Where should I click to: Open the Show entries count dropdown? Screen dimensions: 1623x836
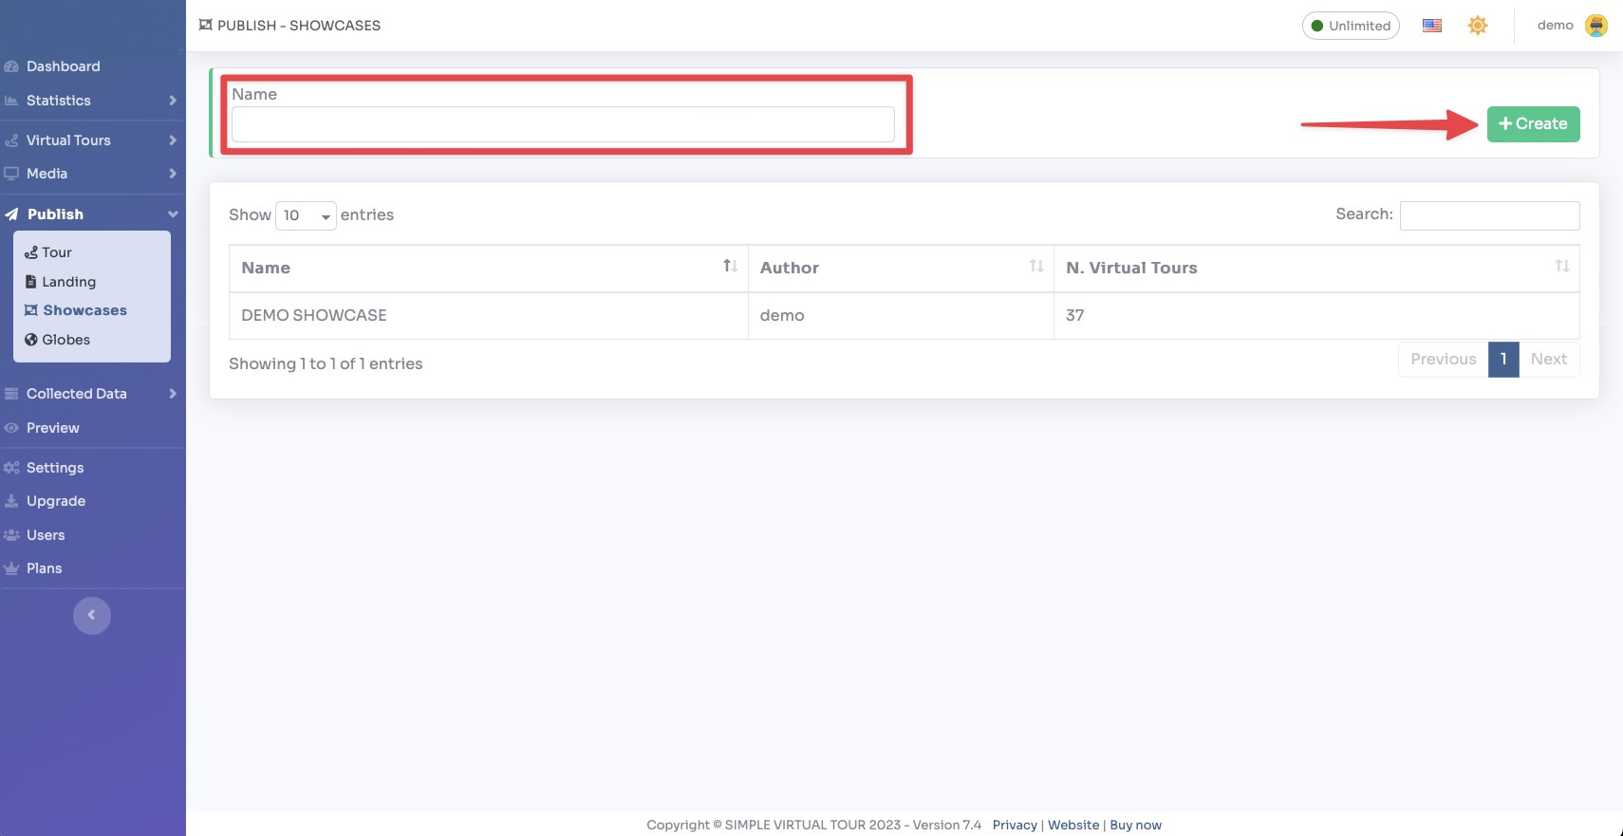306,215
